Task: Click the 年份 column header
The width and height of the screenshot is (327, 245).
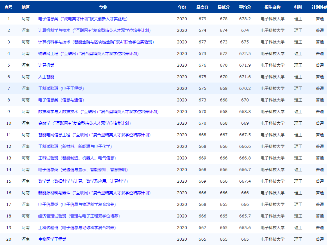Action: pos(182,7)
